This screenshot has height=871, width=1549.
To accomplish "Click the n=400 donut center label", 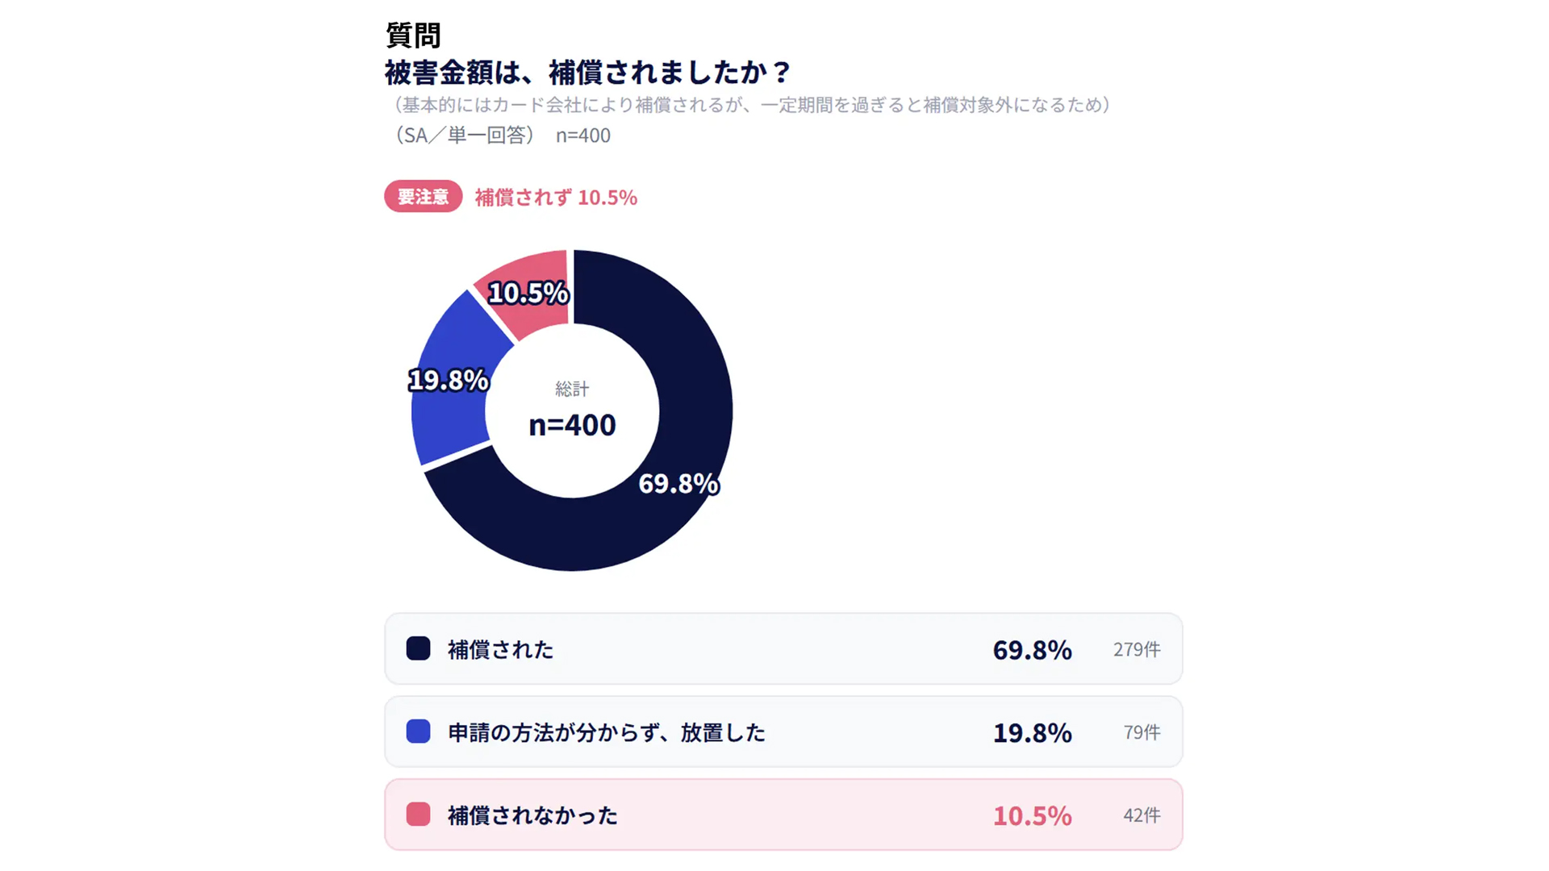I will 572,425.
